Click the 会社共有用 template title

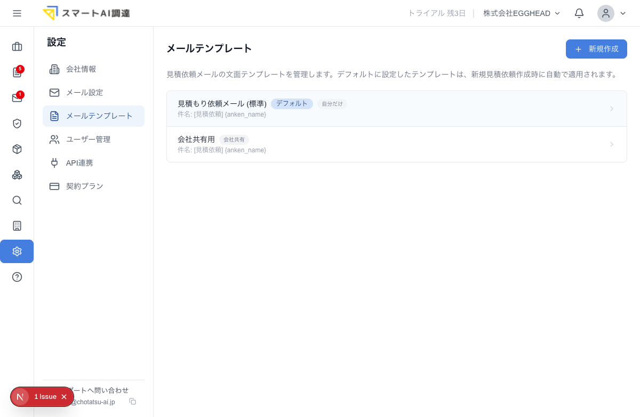click(x=196, y=140)
